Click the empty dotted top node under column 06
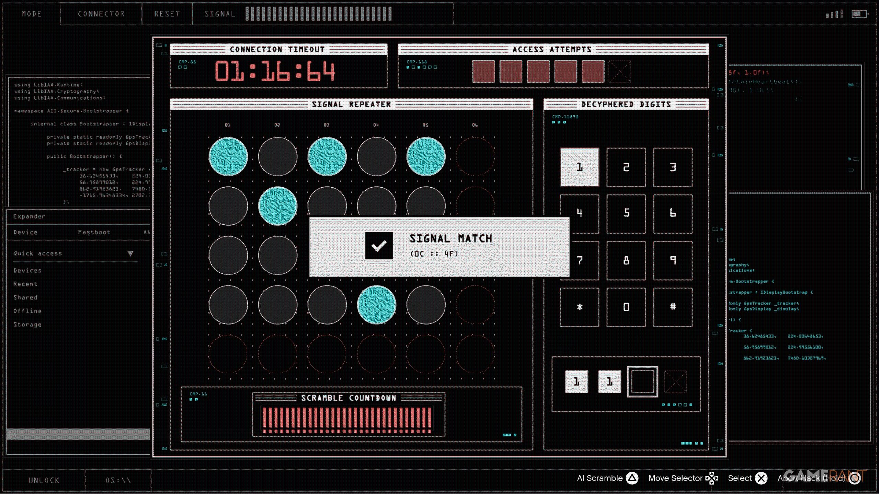 point(475,156)
